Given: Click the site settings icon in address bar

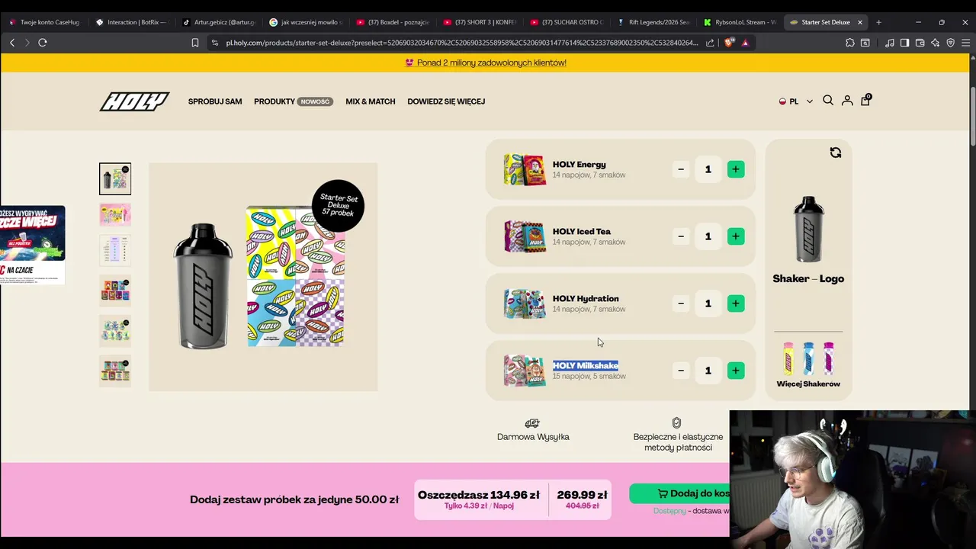Looking at the screenshot, I should 214,43.
